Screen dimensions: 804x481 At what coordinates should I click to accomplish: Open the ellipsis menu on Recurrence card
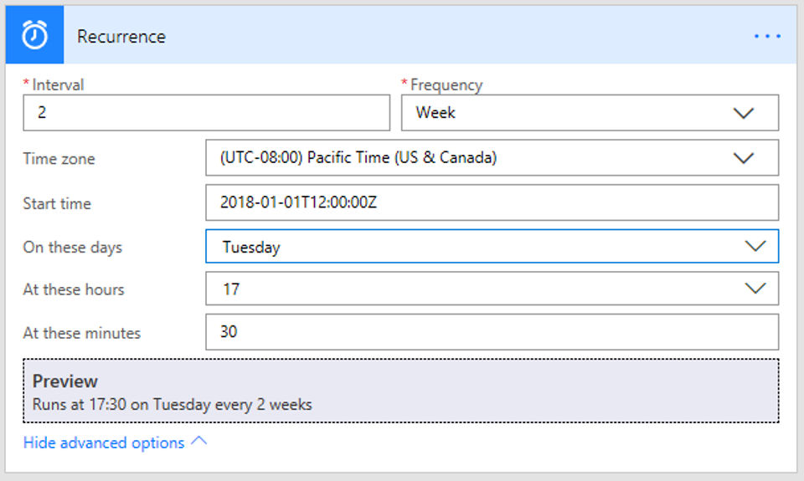pyautogui.click(x=767, y=36)
